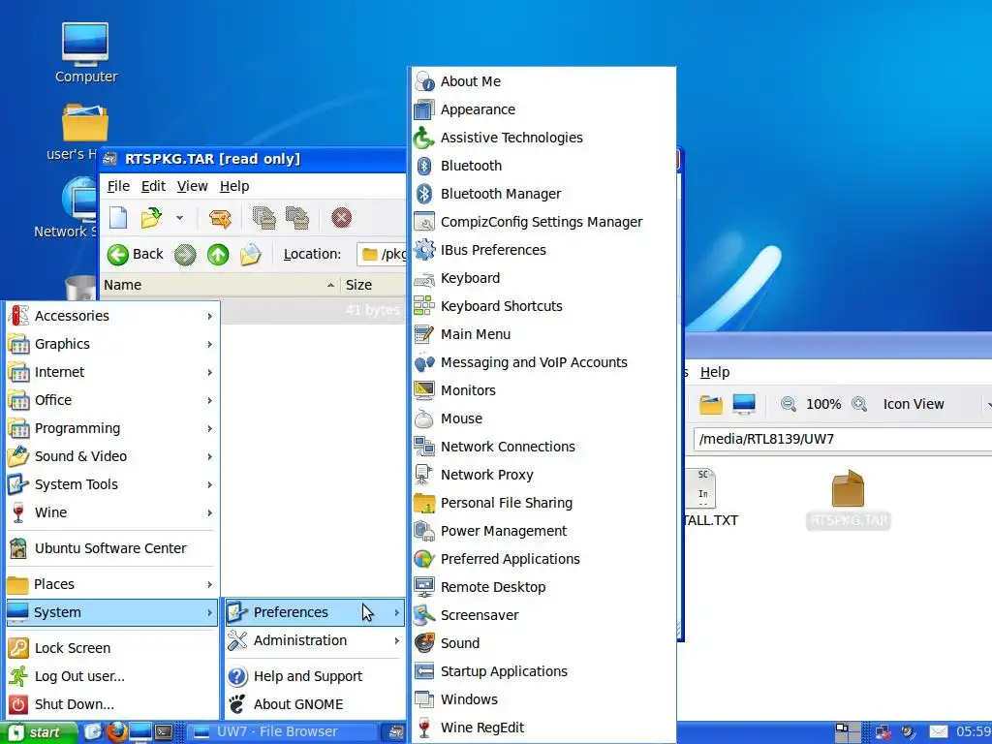Screen dimensions: 992x744
Task: Expand the Office submenu
Action: tap(112, 400)
